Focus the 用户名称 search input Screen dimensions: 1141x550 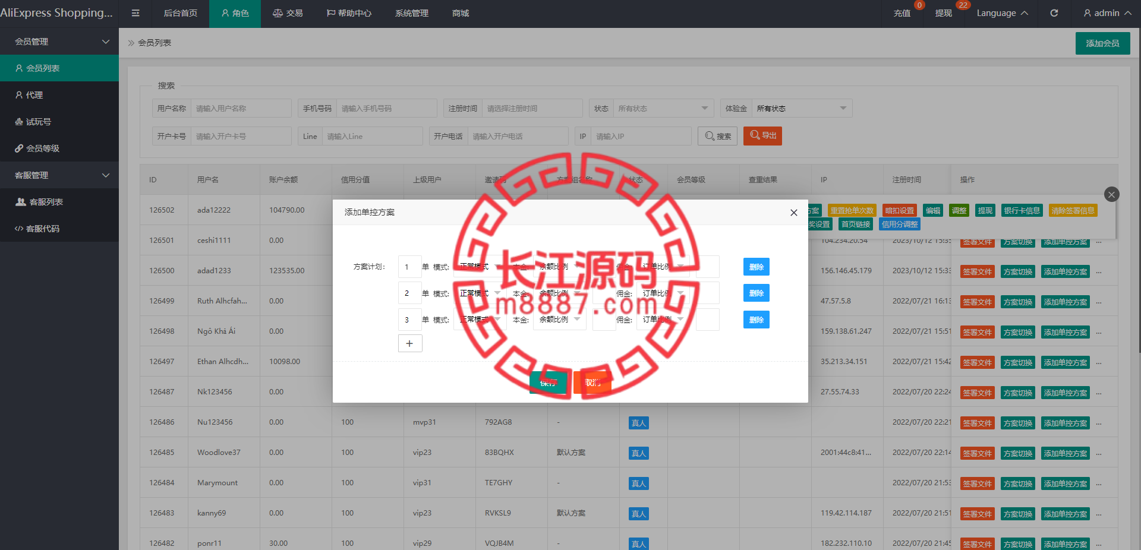pyautogui.click(x=241, y=108)
